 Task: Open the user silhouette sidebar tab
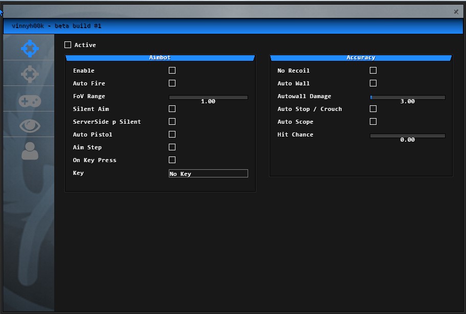(30, 151)
